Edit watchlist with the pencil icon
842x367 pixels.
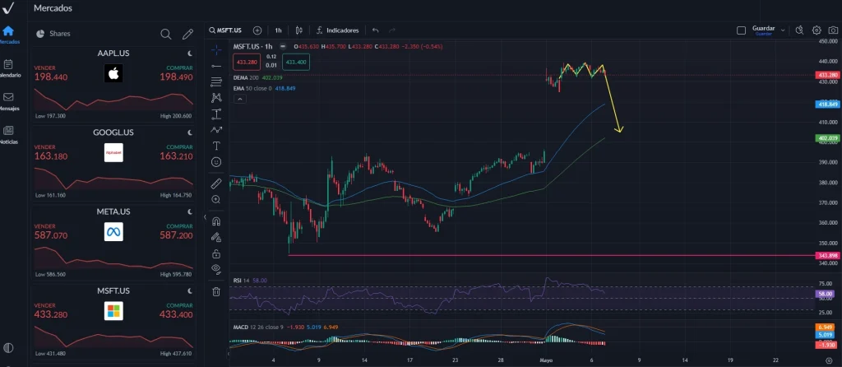[x=187, y=35]
